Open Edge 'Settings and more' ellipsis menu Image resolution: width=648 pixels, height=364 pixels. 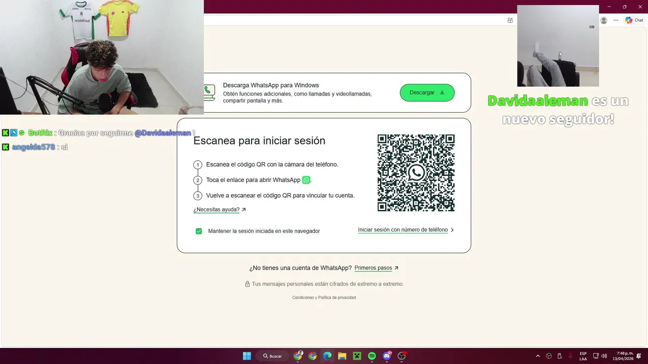(x=616, y=20)
